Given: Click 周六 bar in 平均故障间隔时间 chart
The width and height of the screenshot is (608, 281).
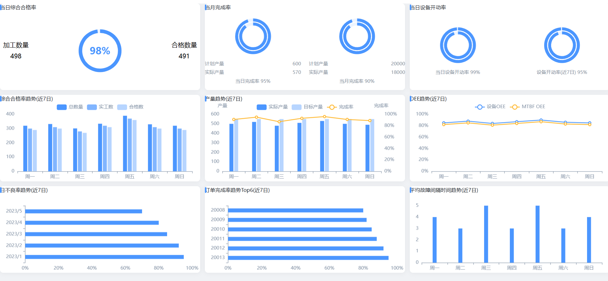Looking at the screenshot, I should pos(563,245).
